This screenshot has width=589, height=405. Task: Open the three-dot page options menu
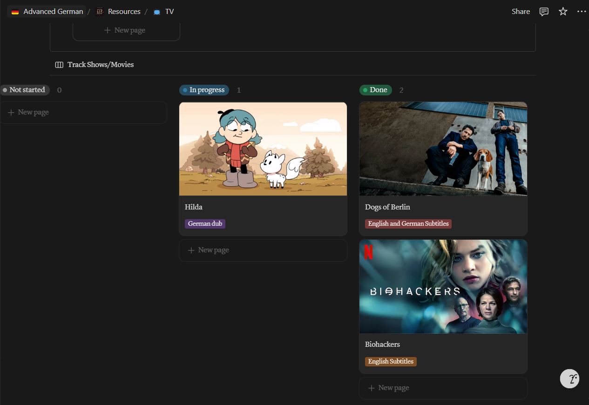click(582, 12)
